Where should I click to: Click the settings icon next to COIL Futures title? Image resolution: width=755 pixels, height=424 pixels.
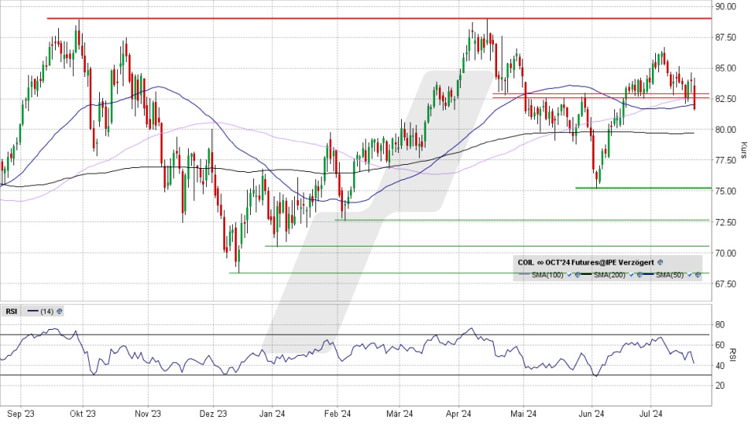(x=660, y=262)
